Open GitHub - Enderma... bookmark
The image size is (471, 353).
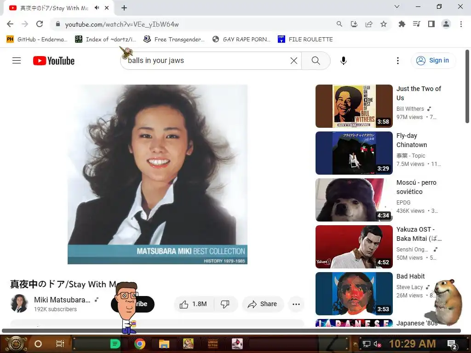(37, 40)
